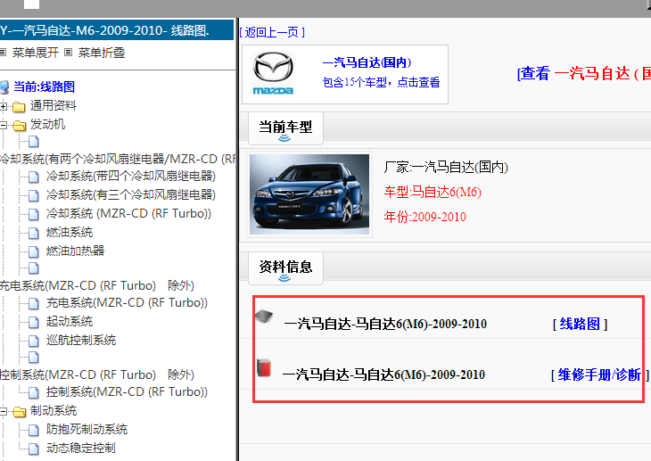The width and height of the screenshot is (651, 461).
Task: Click 包含15个车型，点击查看 link
Action: click(x=381, y=82)
